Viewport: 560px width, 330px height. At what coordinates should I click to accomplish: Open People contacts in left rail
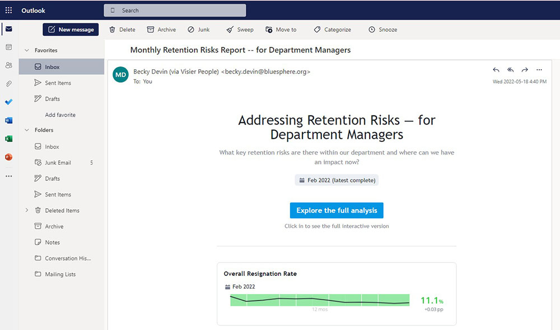[8, 65]
